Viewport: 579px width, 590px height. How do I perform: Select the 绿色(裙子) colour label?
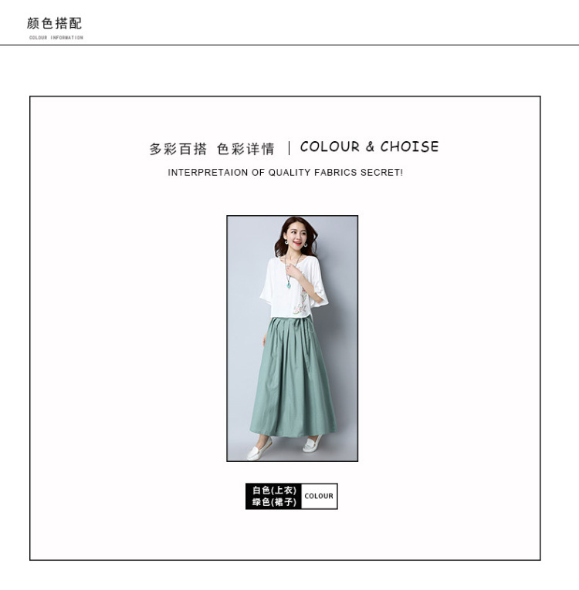(x=274, y=502)
